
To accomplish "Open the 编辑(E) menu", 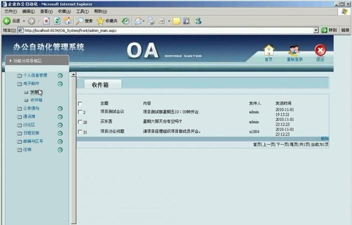I will (29, 11).
